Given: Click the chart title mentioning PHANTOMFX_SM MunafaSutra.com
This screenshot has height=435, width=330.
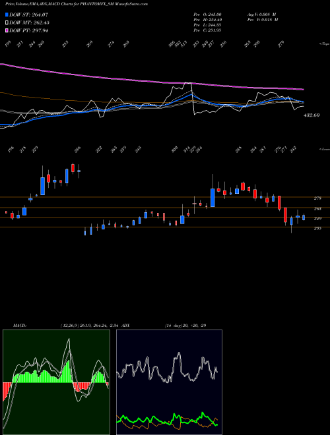Looking at the screenshot, I should click(x=77, y=4).
